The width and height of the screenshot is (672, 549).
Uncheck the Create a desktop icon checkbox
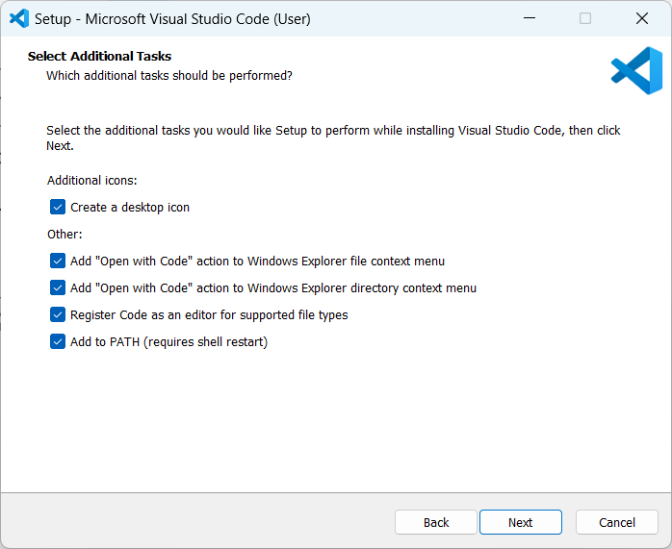(x=58, y=207)
